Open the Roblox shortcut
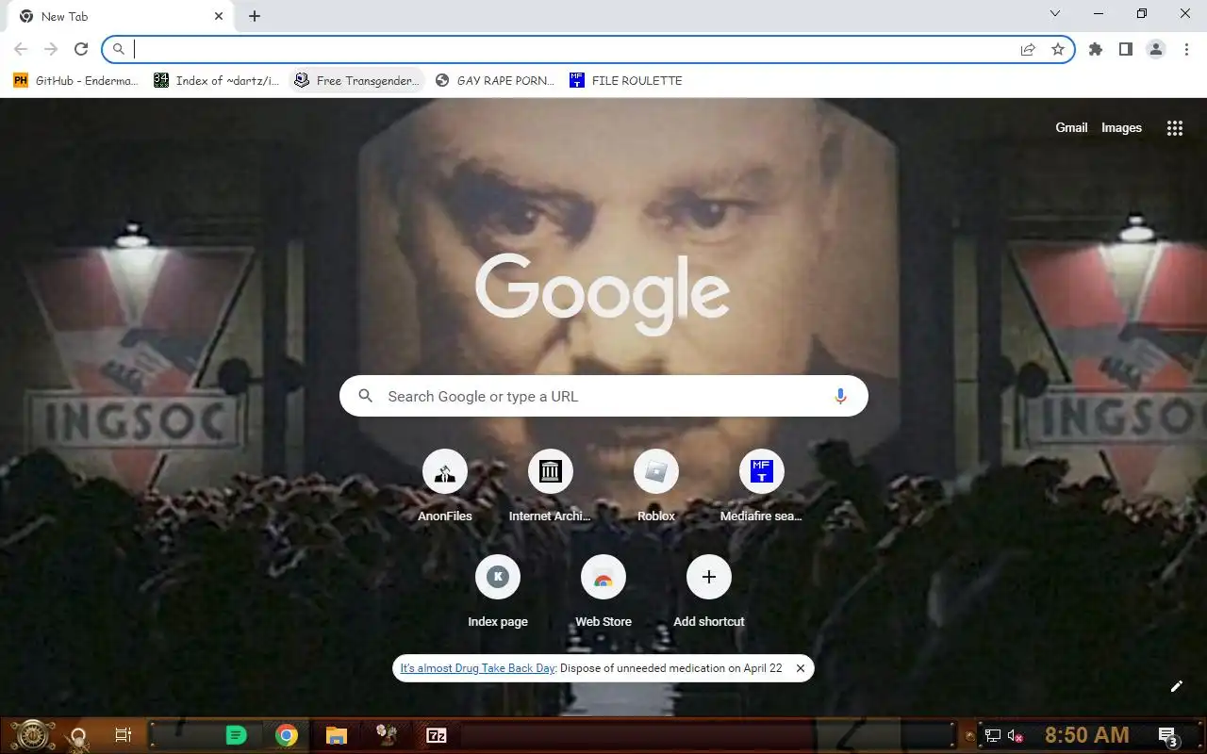Viewport: 1207px width, 754px height. 656,485
